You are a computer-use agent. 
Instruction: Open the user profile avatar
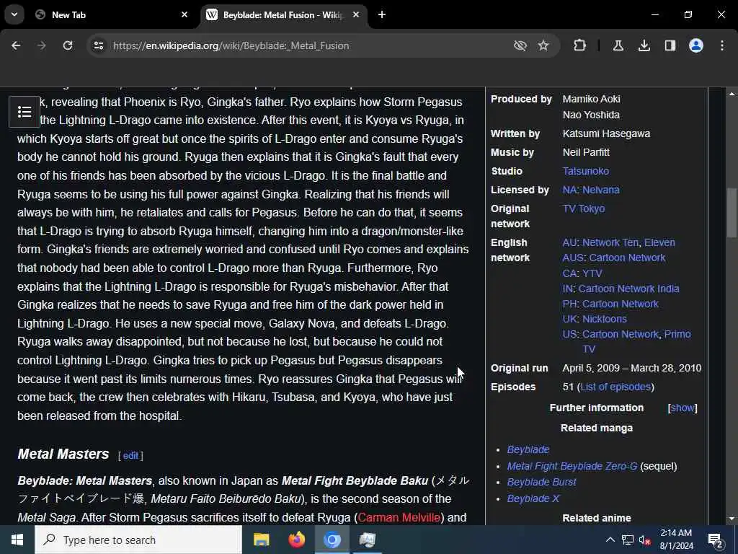tap(696, 45)
